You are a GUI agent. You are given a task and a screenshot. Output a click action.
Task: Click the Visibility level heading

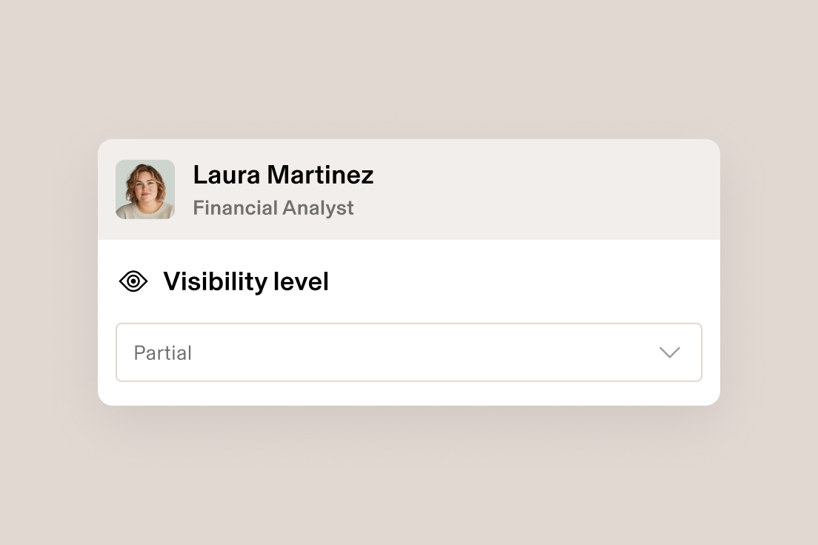[x=245, y=281]
